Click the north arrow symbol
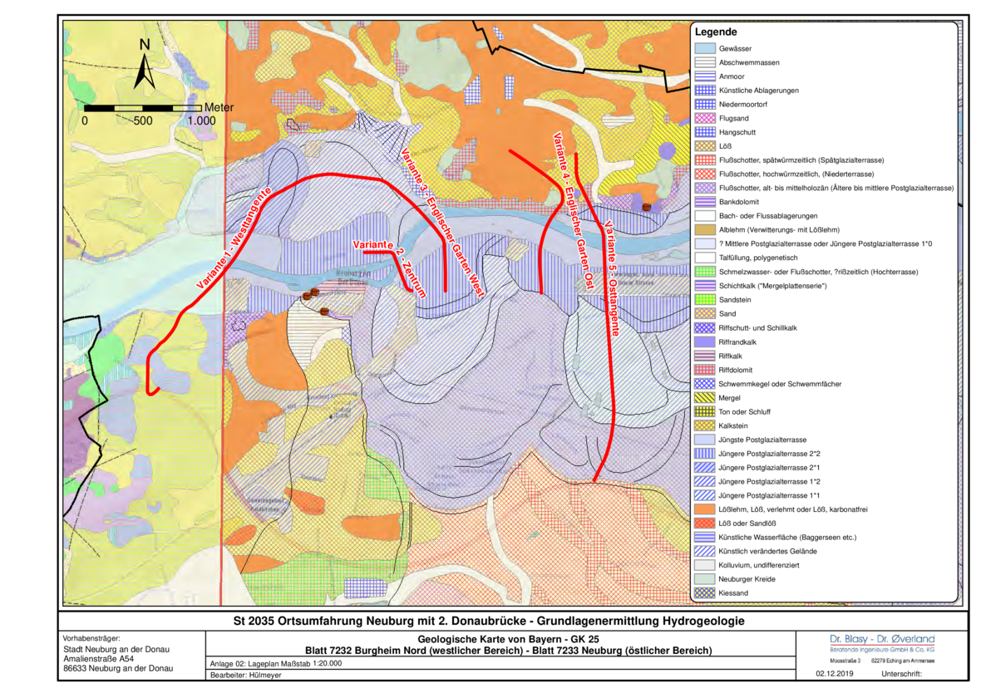981x693 pixels. point(145,66)
